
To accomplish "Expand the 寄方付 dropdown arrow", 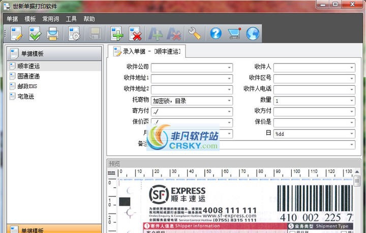I will [229, 112].
